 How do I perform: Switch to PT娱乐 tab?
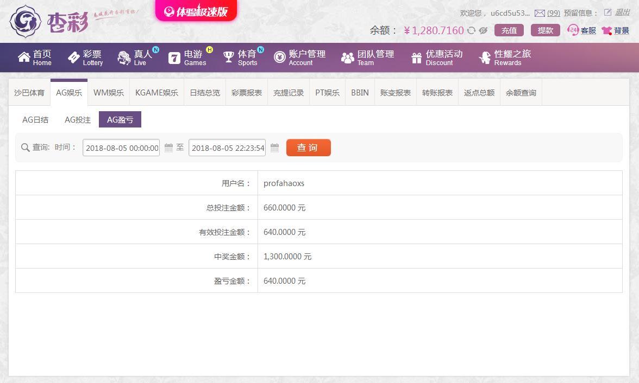[327, 92]
